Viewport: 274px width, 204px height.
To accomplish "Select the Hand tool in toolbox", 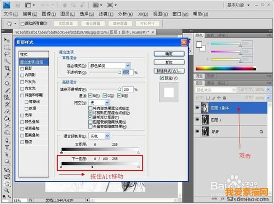I will point(7,183).
